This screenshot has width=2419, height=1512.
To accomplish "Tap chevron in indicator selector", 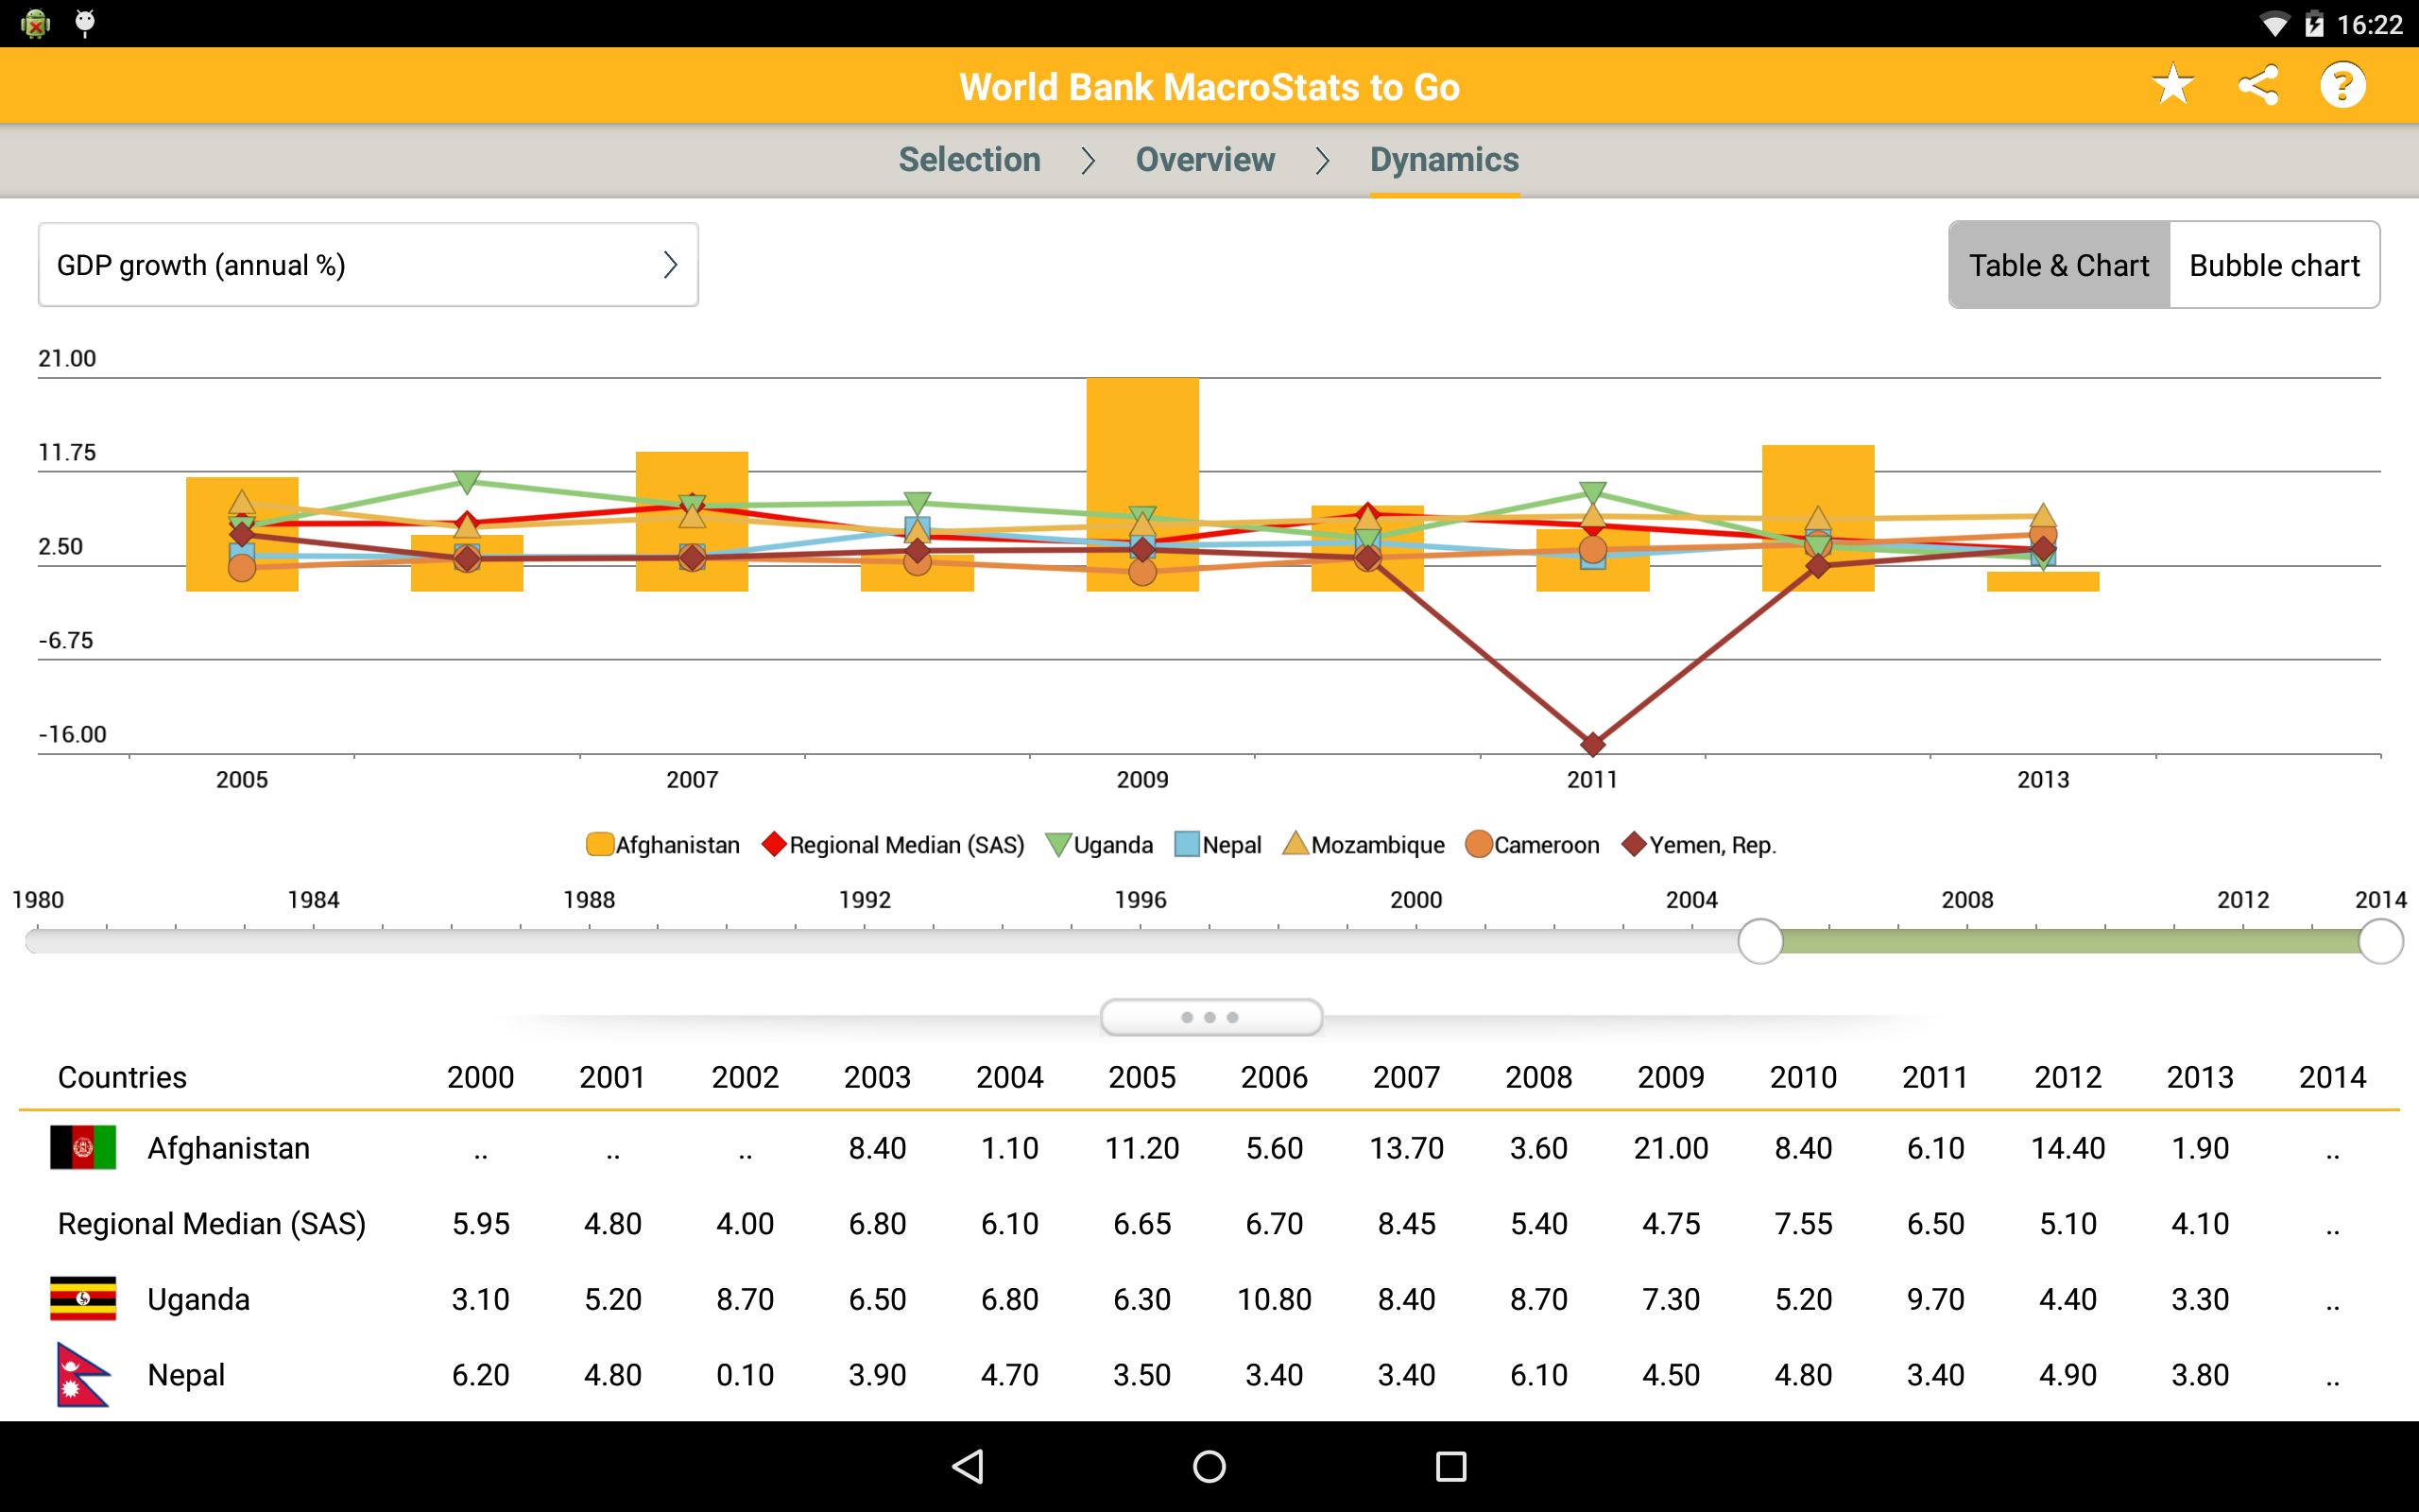I will (x=671, y=265).
